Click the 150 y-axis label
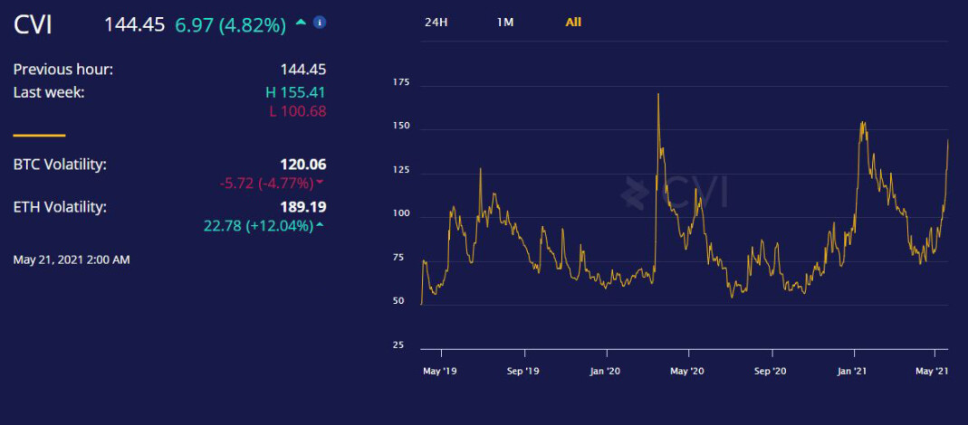This screenshot has height=425, width=968. 403,126
